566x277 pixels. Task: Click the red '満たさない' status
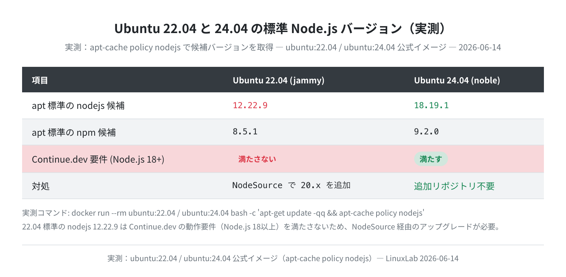[x=257, y=159]
